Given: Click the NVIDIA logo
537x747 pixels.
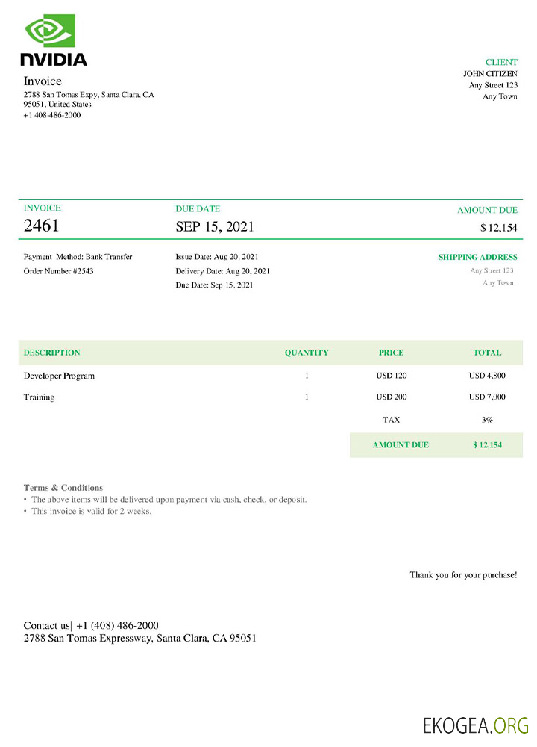Looking at the screenshot, I should tap(53, 41).
